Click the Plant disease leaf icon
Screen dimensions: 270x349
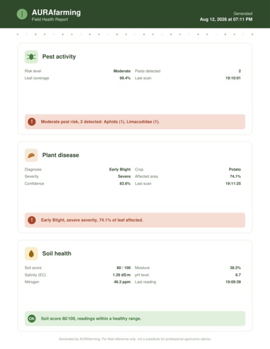pos(31,155)
